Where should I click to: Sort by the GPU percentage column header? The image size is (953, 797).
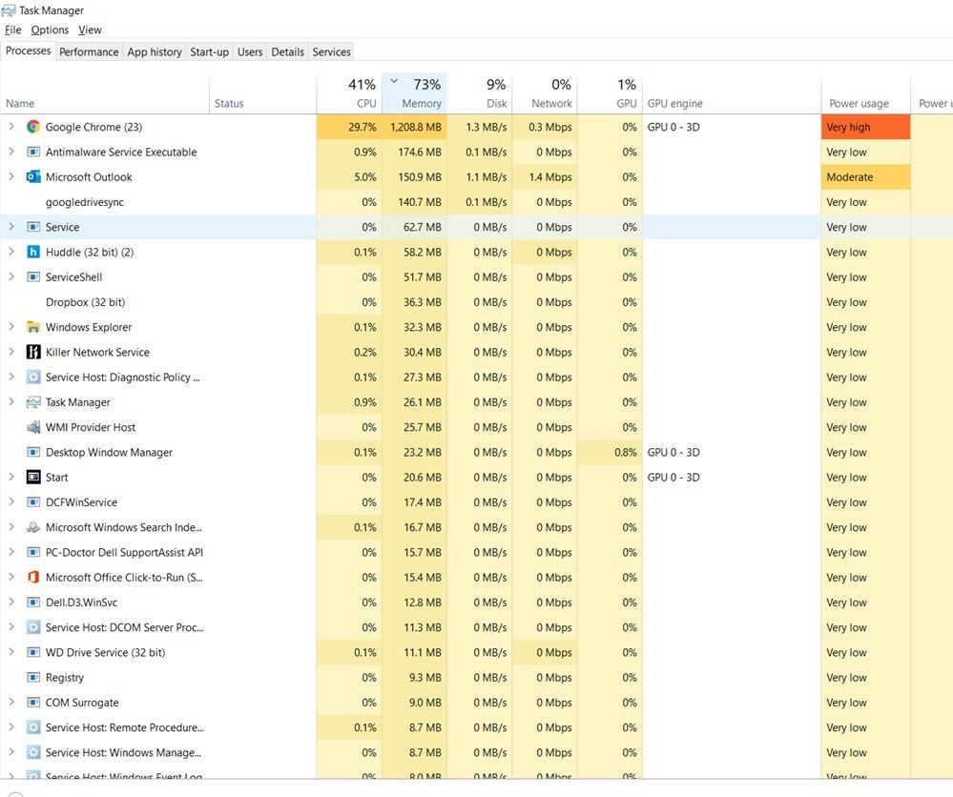pyautogui.click(x=610, y=94)
